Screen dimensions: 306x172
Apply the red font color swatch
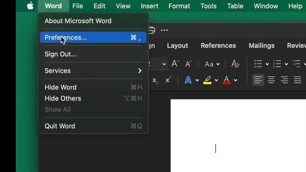[x=226, y=80]
